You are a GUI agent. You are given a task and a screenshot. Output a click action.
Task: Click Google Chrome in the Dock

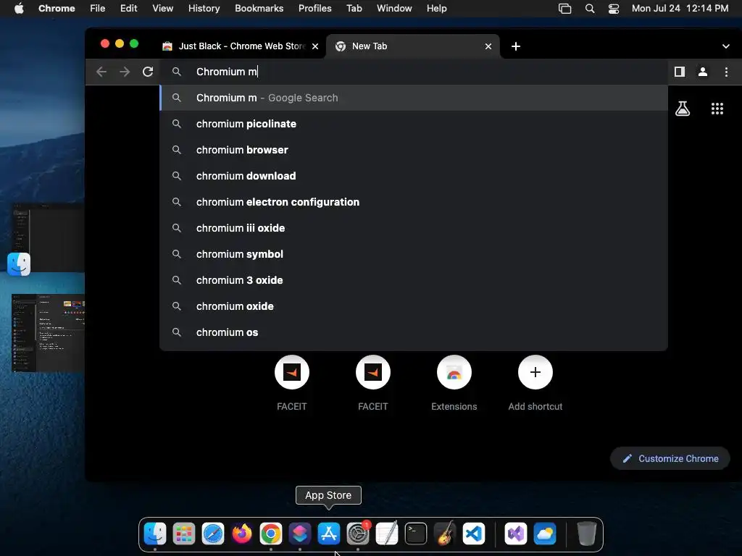coord(271,534)
